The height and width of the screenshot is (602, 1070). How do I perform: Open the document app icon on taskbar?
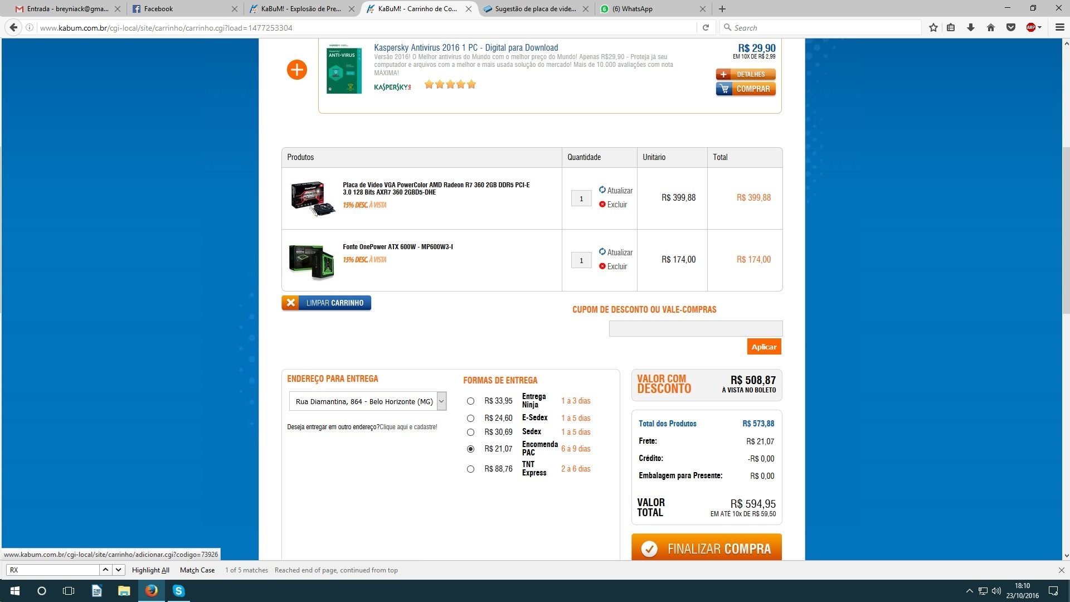coord(96,591)
